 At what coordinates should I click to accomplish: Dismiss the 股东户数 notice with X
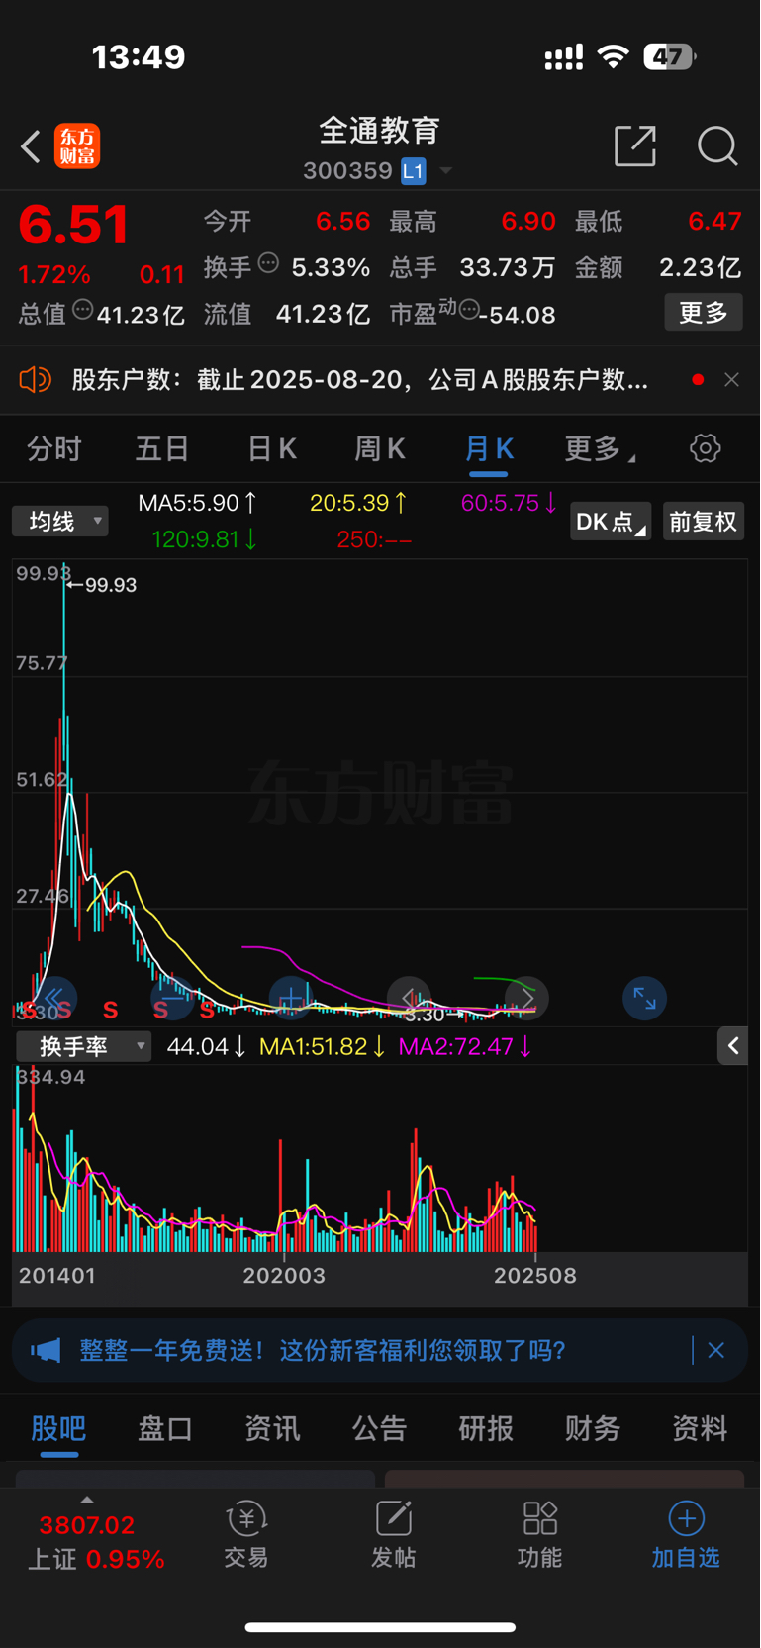(x=731, y=379)
